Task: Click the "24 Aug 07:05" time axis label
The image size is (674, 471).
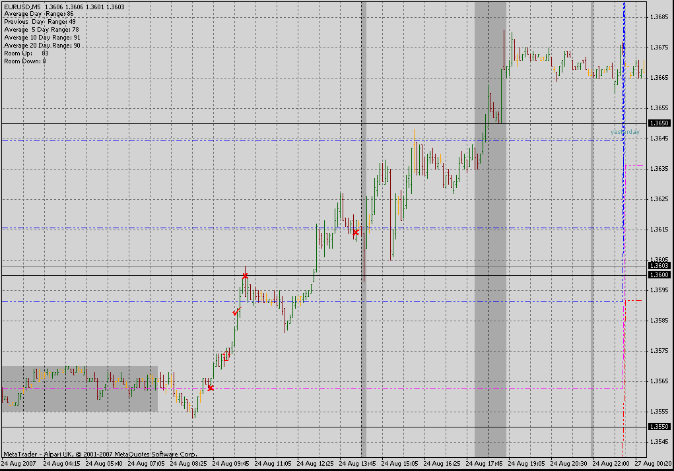Action: click(146, 464)
